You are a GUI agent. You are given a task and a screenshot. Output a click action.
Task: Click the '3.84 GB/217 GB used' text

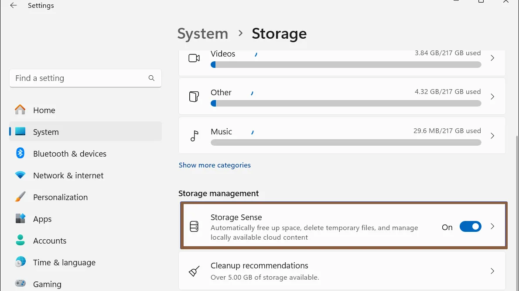pyautogui.click(x=447, y=53)
